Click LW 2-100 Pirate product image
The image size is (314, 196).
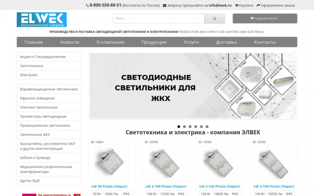165,164
